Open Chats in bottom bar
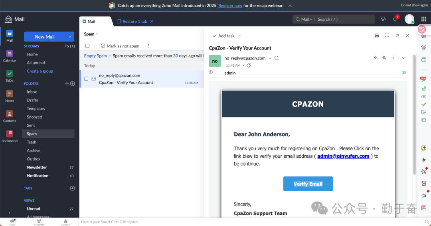Image resolution: width=431 pixels, height=226 pixels. [12, 222]
